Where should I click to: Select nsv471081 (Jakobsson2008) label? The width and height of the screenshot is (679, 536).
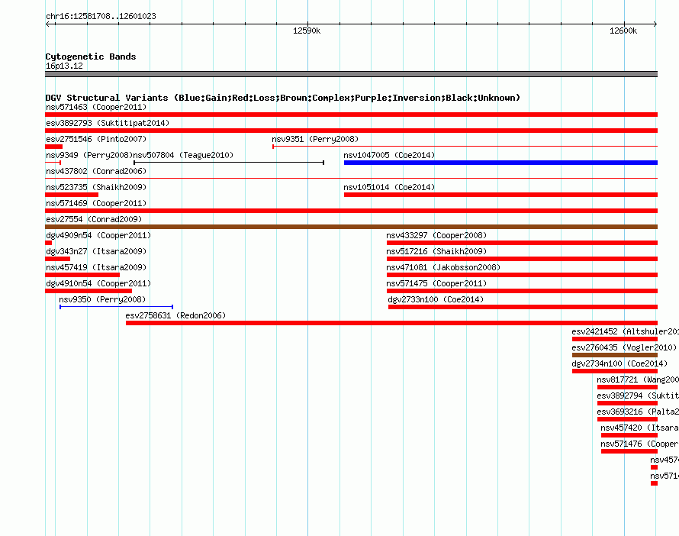coord(443,267)
